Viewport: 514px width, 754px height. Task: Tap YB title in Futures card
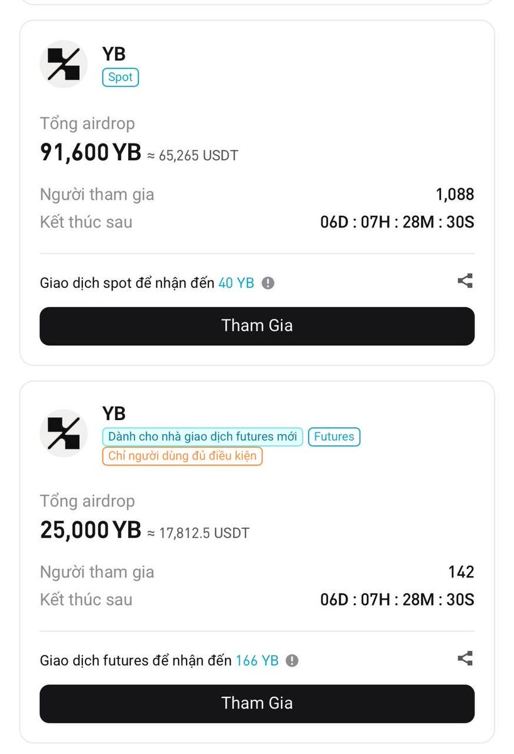(114, 414)
